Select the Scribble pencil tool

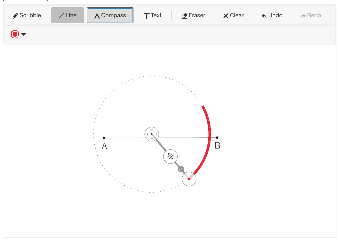pyautogui.click(x=27, y=15)
